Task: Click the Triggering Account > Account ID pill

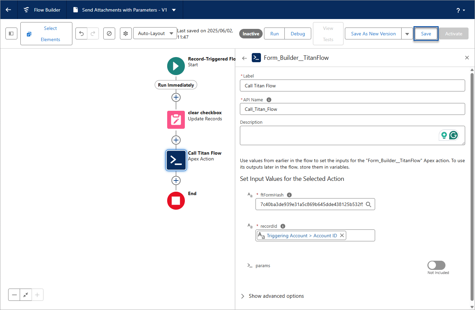Action: (301, 236)
